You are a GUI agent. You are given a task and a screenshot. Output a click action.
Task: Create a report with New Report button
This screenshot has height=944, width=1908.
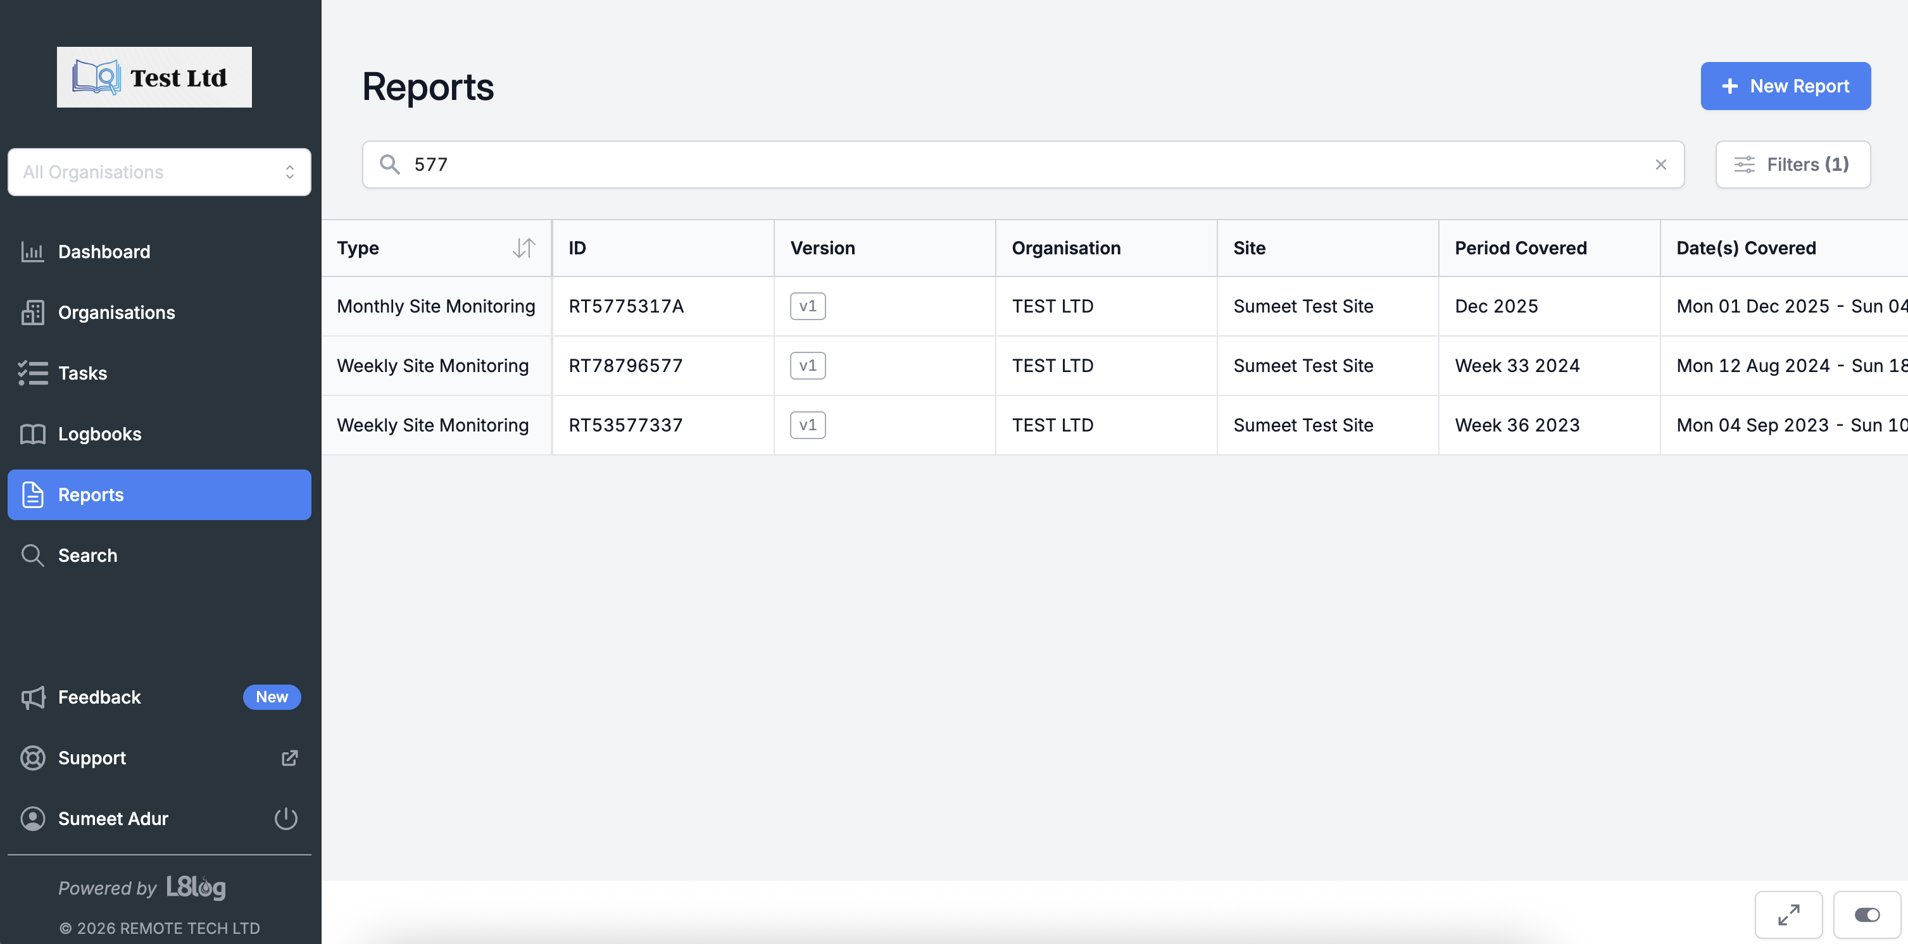[x=1785, y=86]
